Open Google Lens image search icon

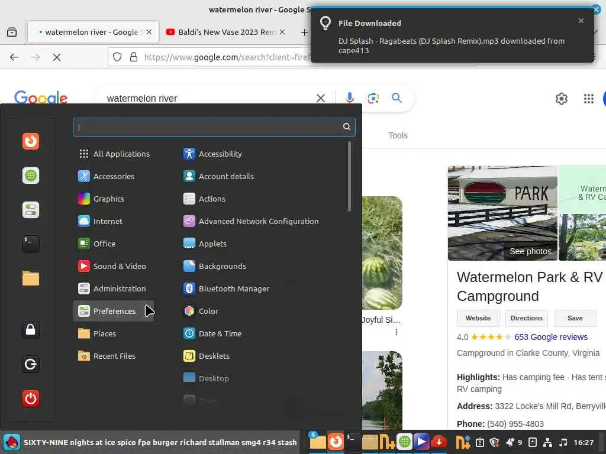click(x=373, y=98)
